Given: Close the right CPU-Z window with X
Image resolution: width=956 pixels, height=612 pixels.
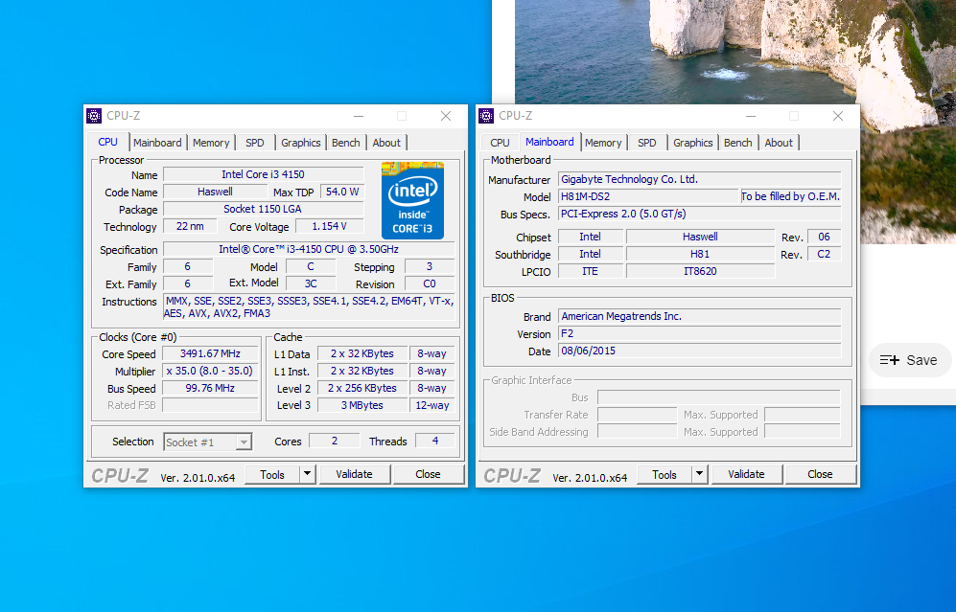Looking at the screenshot, I should (x=838, y=116).
